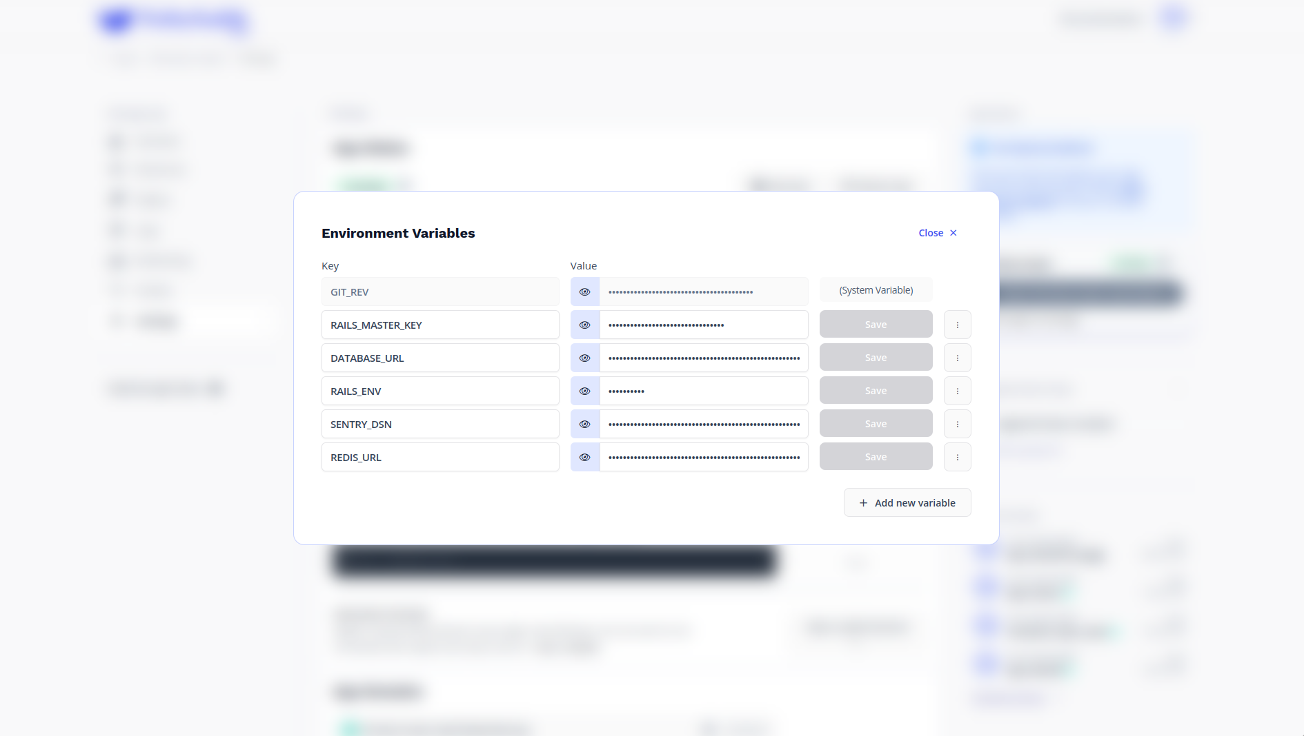
Task: Show the RAILS_MASTER_KEY hidden value
Action: [584, 325]
